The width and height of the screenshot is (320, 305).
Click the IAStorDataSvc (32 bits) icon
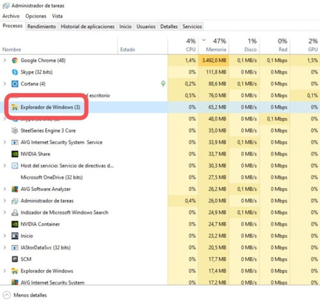[x=15, y=247]
